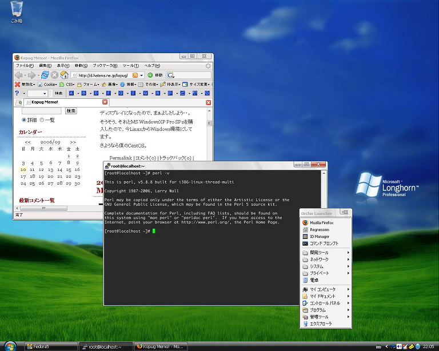
Task: Open the 表示(V) menu in Firefox
Action: [x=63, y=66]
